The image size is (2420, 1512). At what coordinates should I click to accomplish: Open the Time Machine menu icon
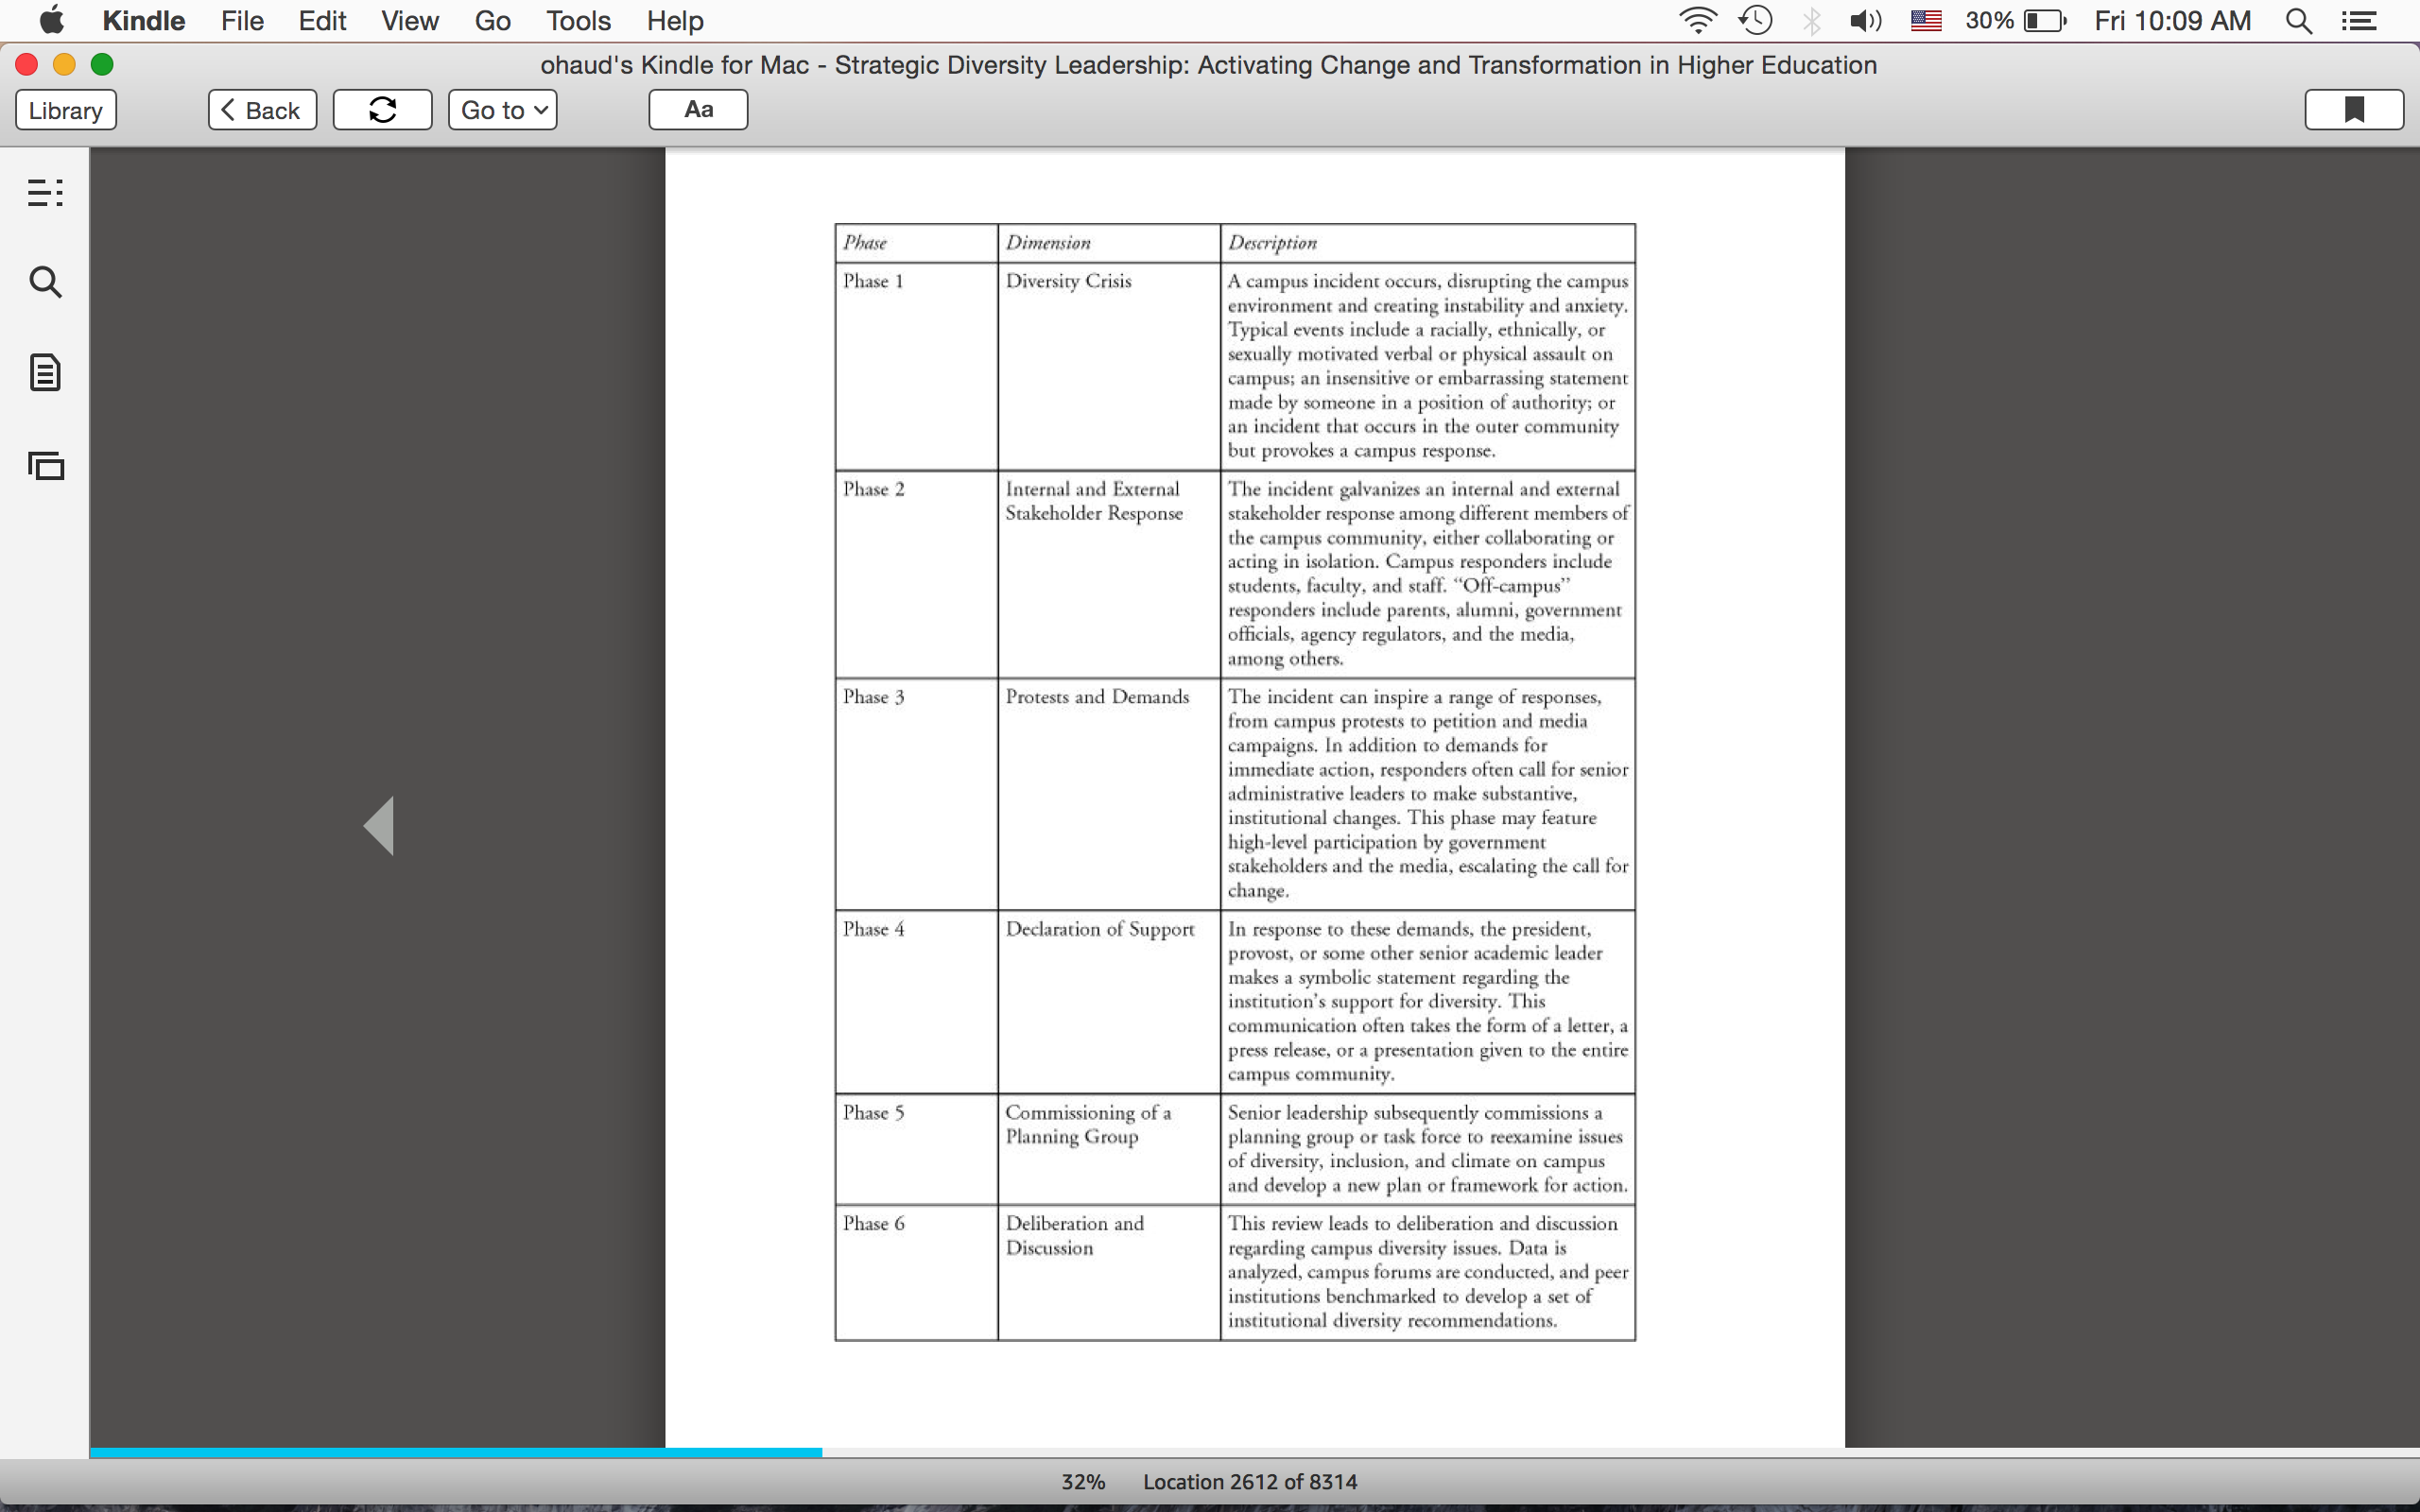click(x=1756, y=21)
